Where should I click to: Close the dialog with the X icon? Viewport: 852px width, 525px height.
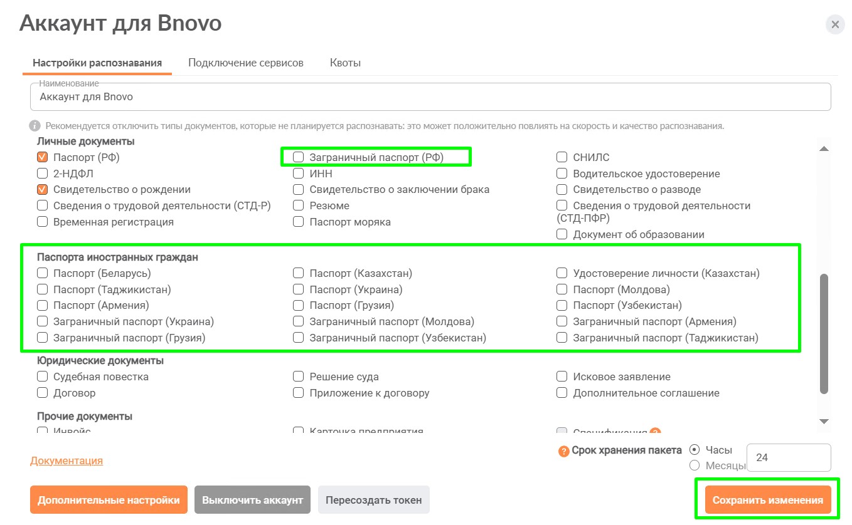point(835,24)
